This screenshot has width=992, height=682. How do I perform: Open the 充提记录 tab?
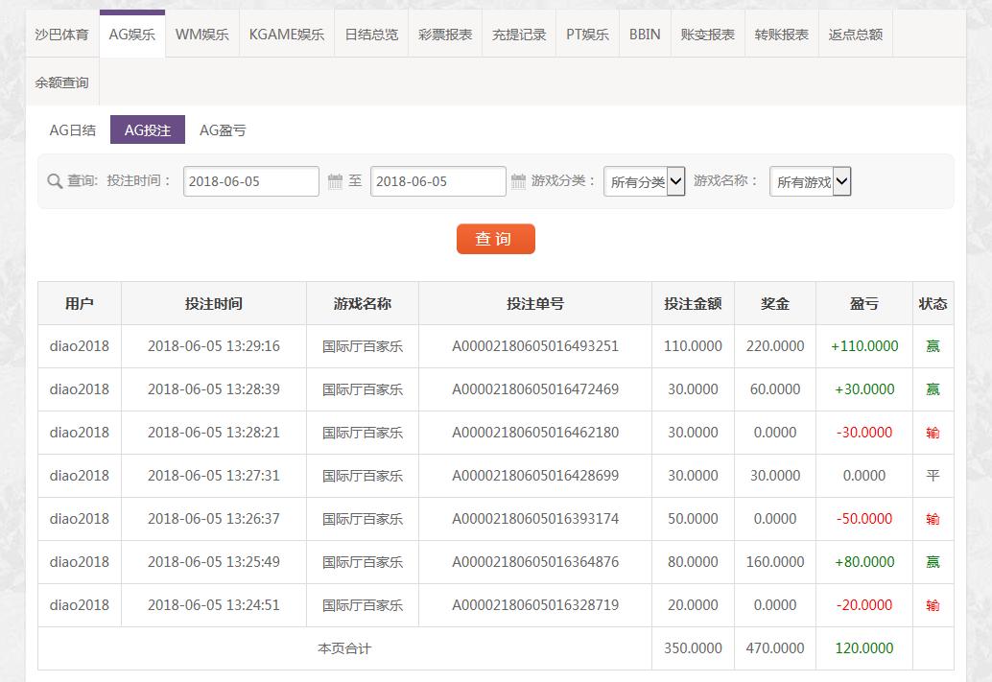pyautogui.click(x=519, y=34)
